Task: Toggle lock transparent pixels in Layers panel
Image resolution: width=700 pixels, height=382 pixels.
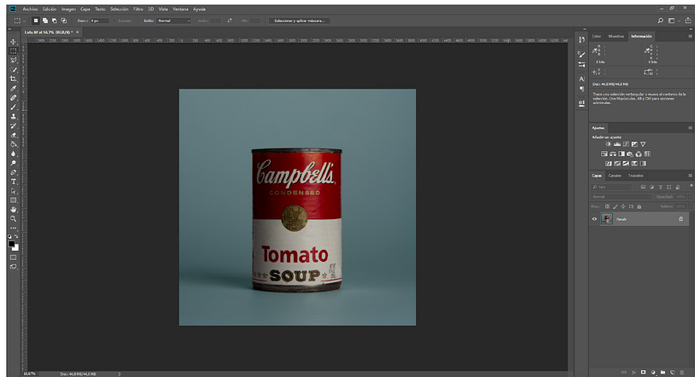Action: [x=607, y=206]
